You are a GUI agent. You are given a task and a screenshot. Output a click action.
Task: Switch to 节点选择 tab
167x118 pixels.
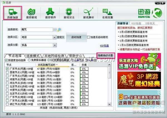(15, 56)
